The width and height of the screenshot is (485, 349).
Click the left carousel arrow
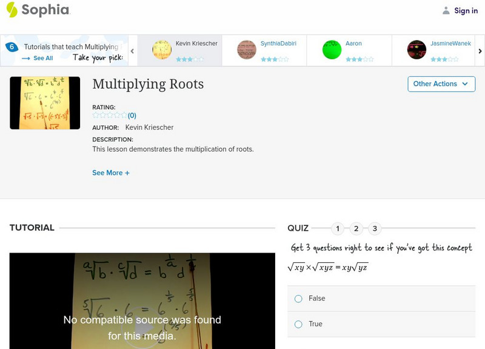[133, 52]
